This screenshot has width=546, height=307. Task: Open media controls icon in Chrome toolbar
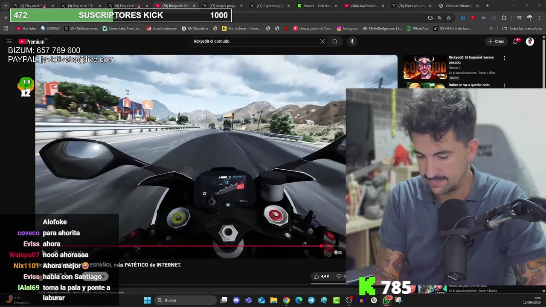519,18
